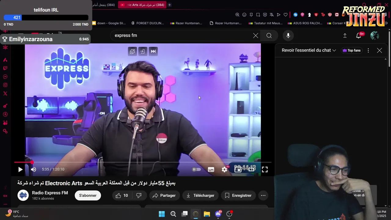This screenshot has height=220, width=391.
Task: Share the video using Partager
Action: [164, 196]
